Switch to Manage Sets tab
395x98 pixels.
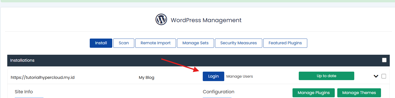195,43
